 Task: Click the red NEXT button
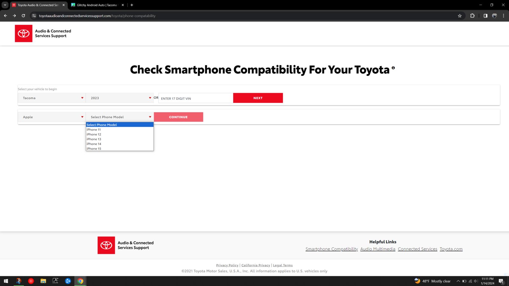click(x=258, y=98)
